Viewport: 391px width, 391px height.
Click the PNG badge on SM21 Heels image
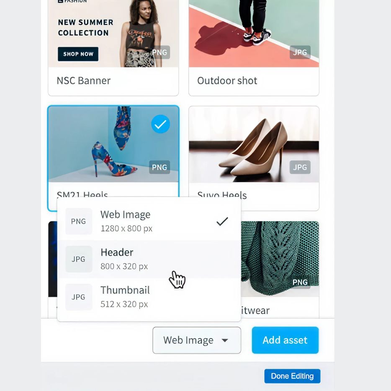tap(159, 167)
